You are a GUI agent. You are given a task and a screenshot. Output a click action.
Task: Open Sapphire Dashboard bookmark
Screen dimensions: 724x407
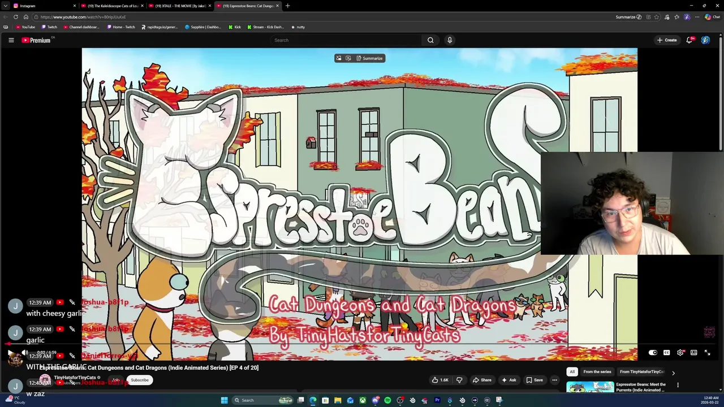tap(203, 27)
